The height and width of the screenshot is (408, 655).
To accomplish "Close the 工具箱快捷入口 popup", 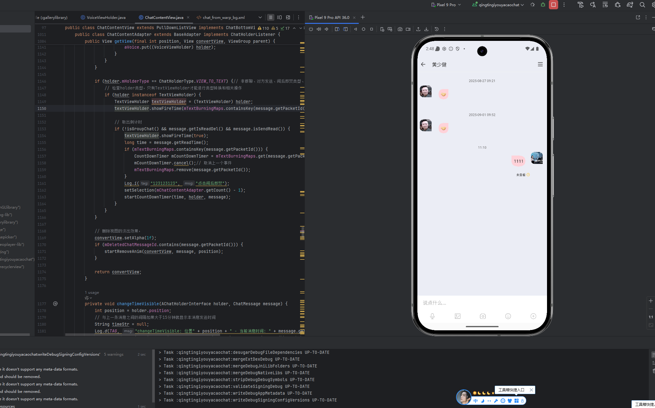I will click(x=531, y=390).
